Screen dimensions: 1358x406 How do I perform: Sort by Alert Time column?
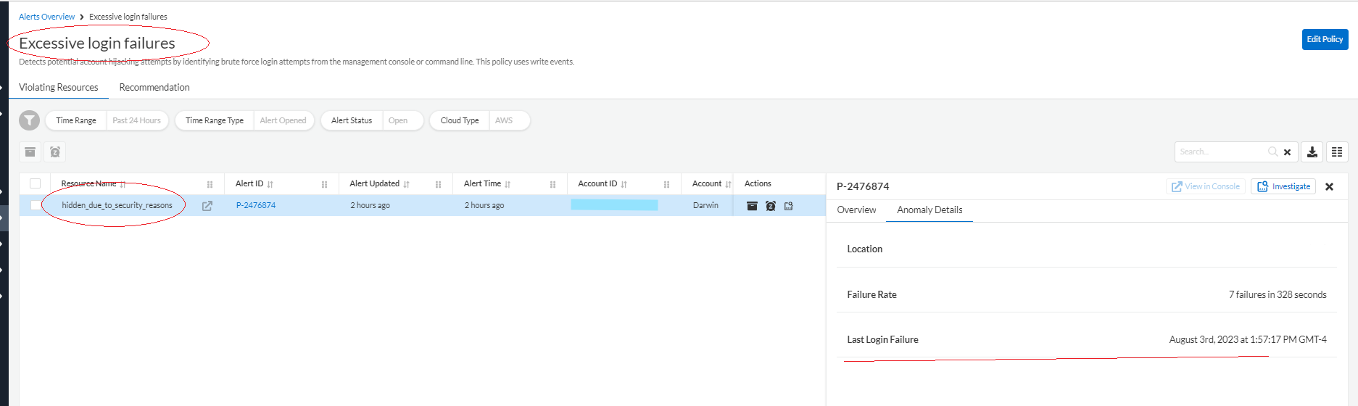click(508, 184)
